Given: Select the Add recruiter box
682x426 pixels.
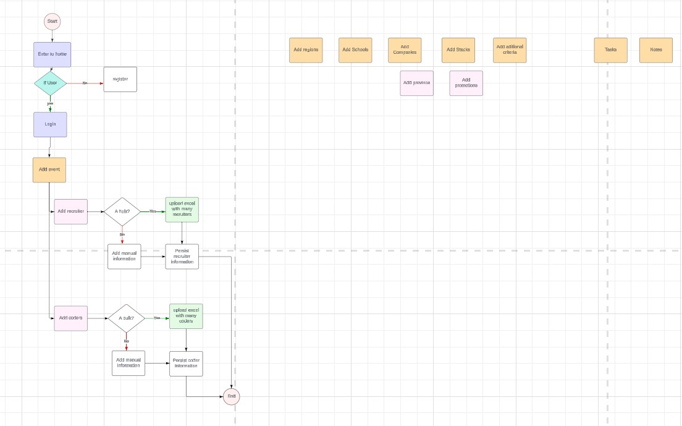Looking at the screenshot, I should (x=70, y=211).
